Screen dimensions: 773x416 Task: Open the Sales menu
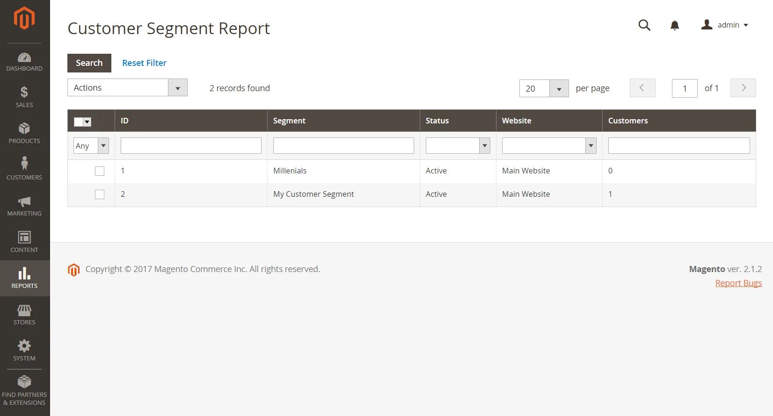click(x=24, y=97)
